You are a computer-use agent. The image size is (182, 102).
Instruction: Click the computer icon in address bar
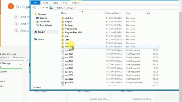coord(51,8)
